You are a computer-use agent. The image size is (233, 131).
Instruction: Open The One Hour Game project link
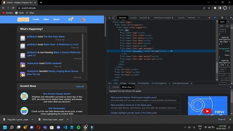coord(54,36)
